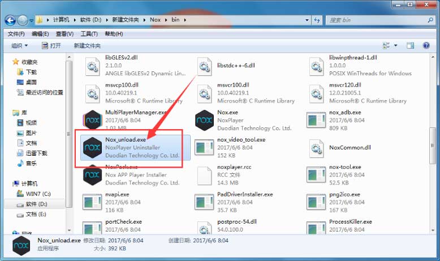Select 库 in navigation pane

(24, 113)
